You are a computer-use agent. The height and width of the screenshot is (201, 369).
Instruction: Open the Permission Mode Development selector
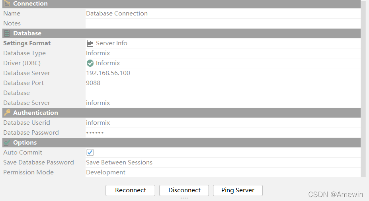click(223, 172)
